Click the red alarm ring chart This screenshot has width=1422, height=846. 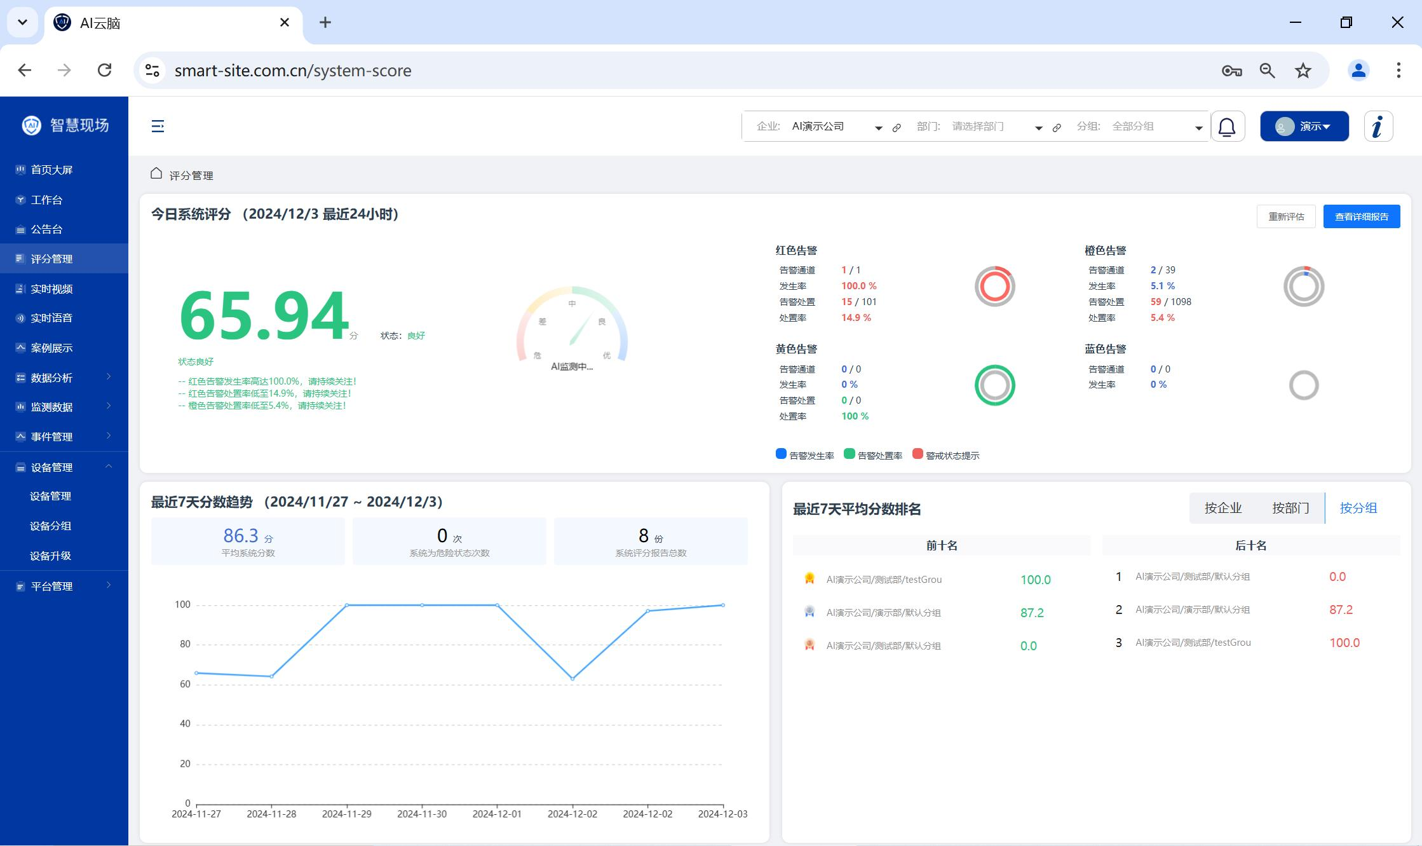(994, 287)
